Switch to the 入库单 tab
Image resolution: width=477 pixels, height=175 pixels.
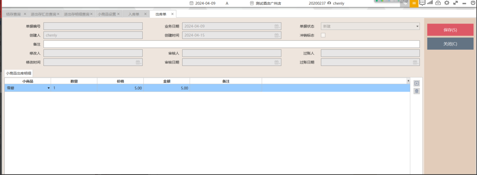coord(134,14)
